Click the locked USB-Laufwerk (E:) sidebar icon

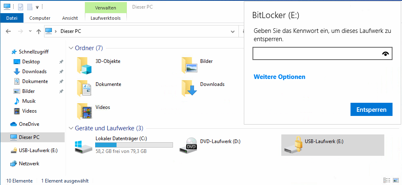pos(14,150)
